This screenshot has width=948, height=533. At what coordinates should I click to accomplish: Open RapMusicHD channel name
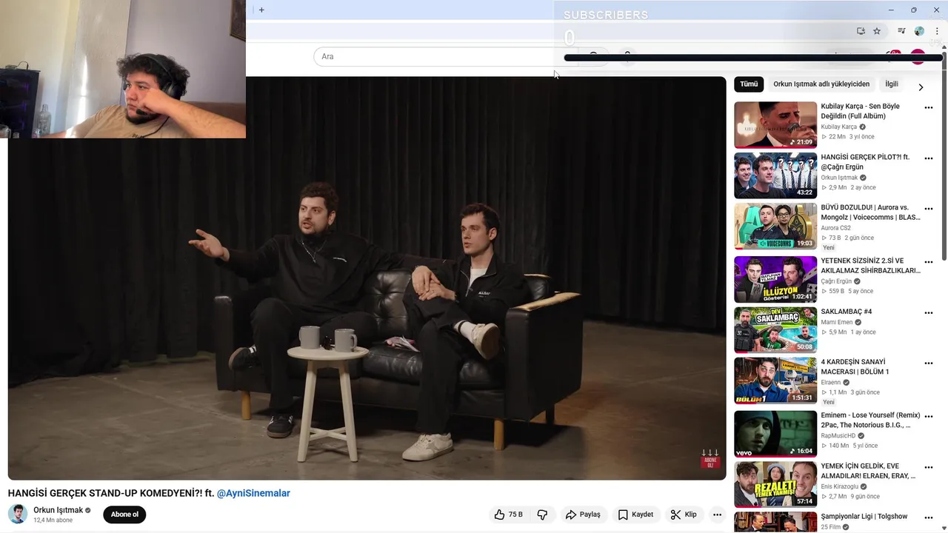(x=838, y=436)
